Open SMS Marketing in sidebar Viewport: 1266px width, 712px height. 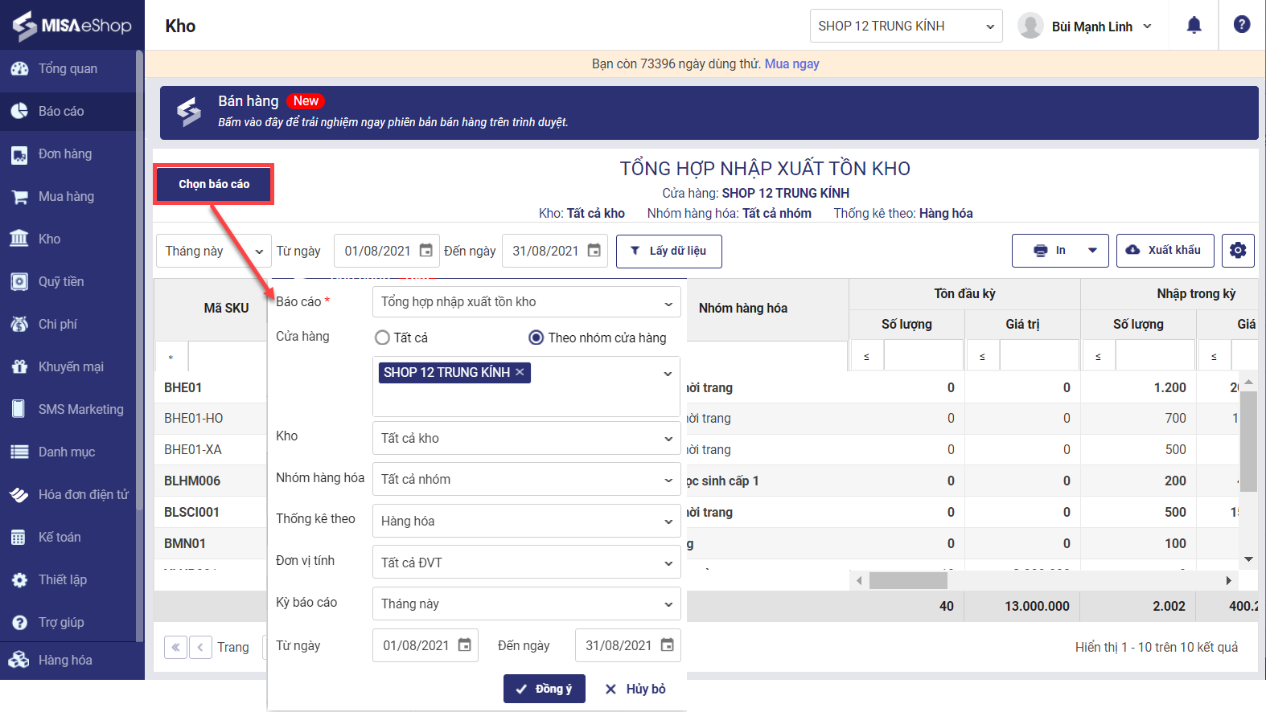[x=68, y=409]
